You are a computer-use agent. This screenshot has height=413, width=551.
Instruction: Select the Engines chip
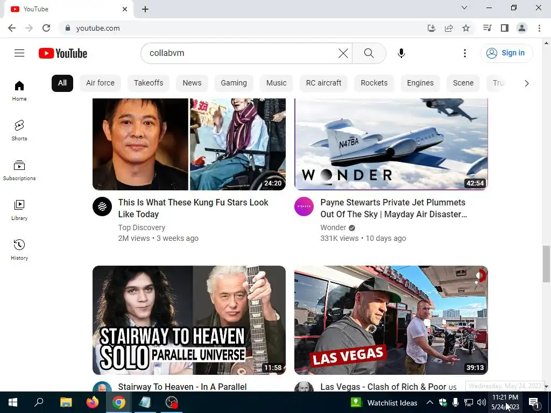point(420,83)
